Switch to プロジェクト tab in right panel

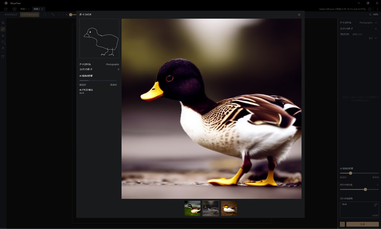(344, 34)
